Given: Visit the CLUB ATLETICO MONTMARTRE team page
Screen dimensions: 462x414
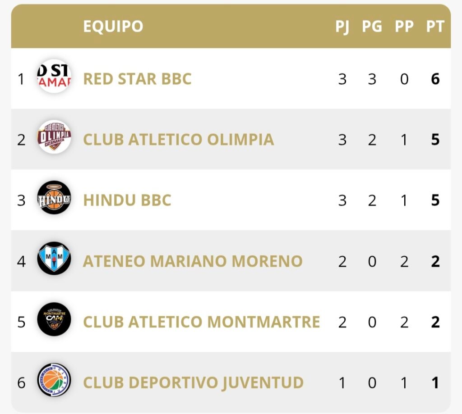Looking at the screenshot, I should point(202,322).
